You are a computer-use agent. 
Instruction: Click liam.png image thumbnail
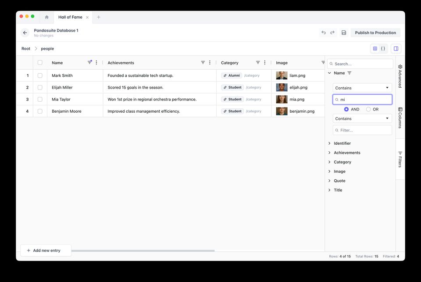point(282,75)
